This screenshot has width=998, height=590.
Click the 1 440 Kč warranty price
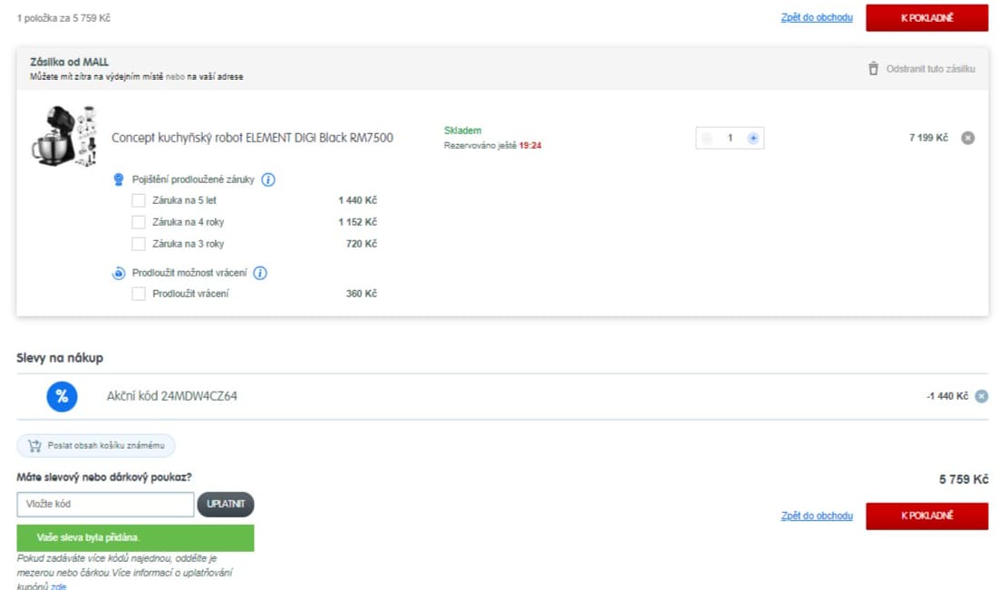[357, 200]
